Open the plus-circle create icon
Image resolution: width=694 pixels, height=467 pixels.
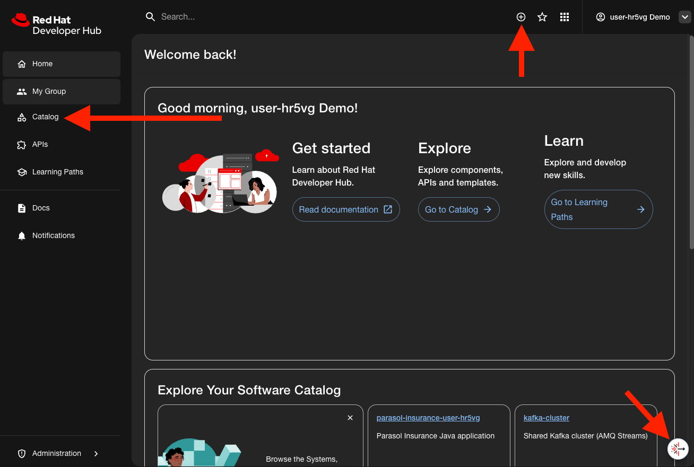tap(521, 17)
